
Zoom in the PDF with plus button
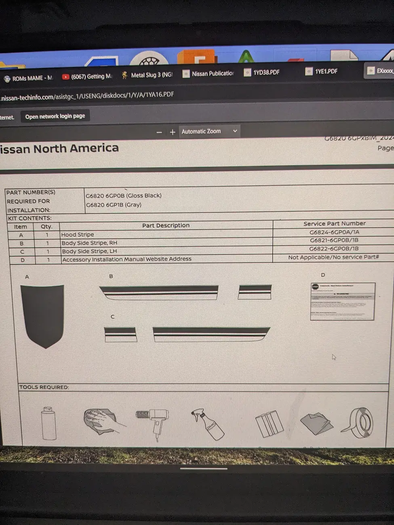click(x=173, y=132)
